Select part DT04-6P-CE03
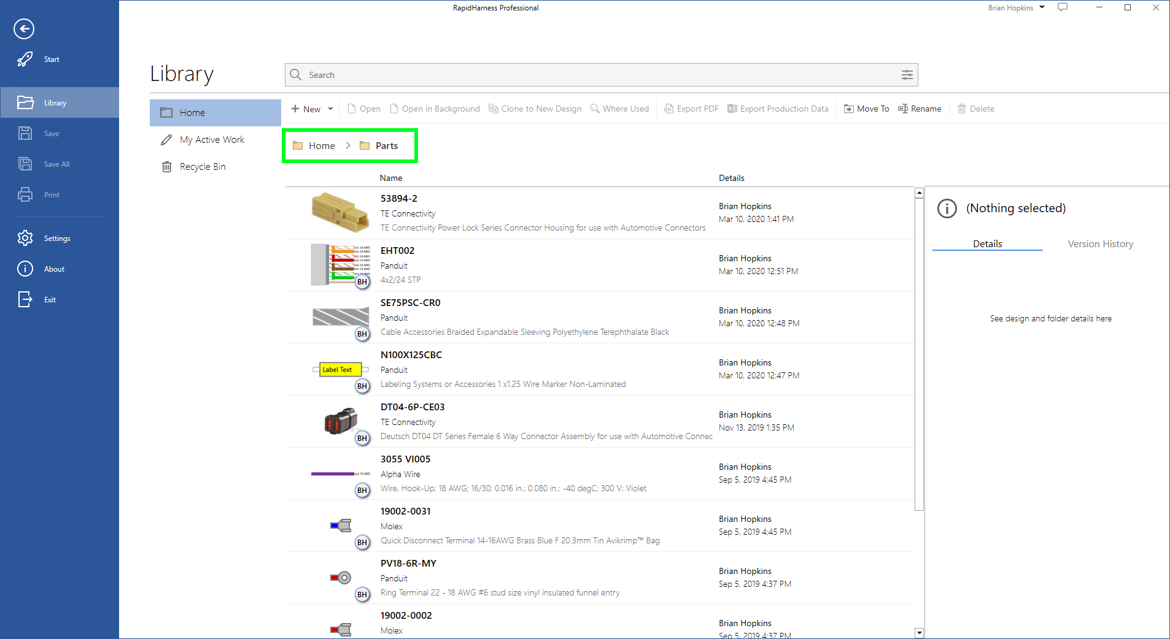The height and width of the screenshot is (639, 1170). [599, 421]
